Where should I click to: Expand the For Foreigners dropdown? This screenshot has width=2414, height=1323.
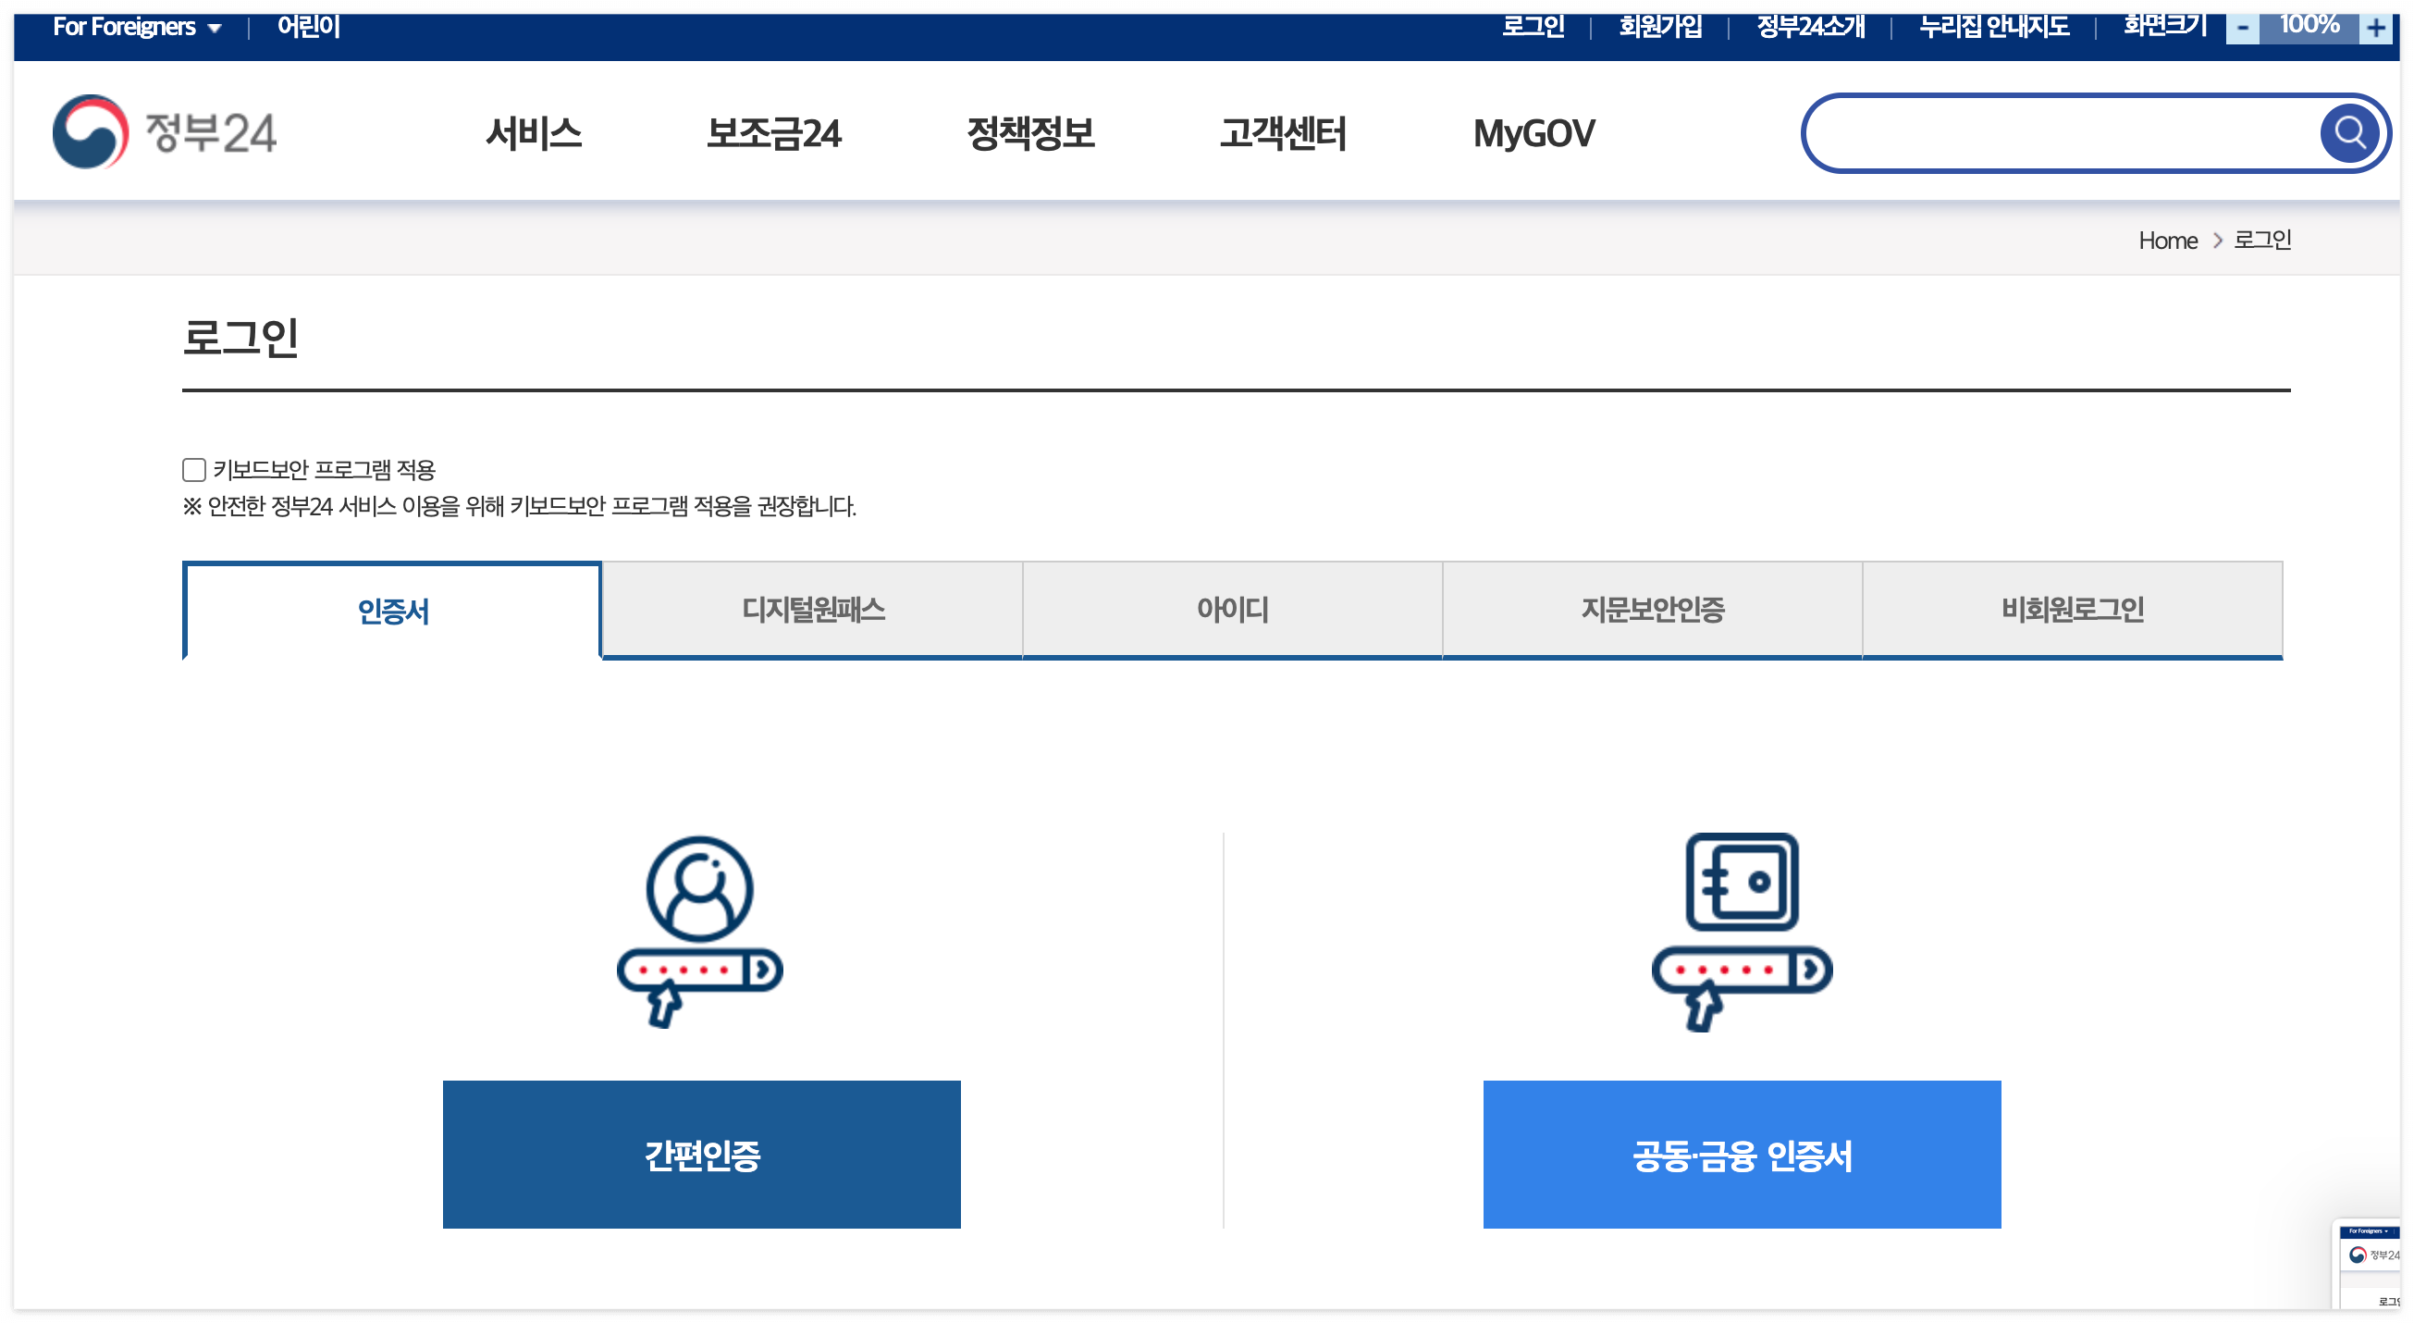pyautogui.click(x=137, y=27)
